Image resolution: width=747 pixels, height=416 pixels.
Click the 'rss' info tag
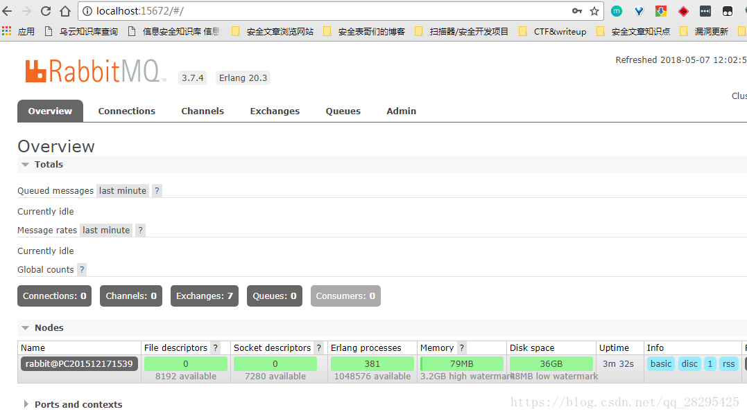pyautogui.click(x=728, y=363)
